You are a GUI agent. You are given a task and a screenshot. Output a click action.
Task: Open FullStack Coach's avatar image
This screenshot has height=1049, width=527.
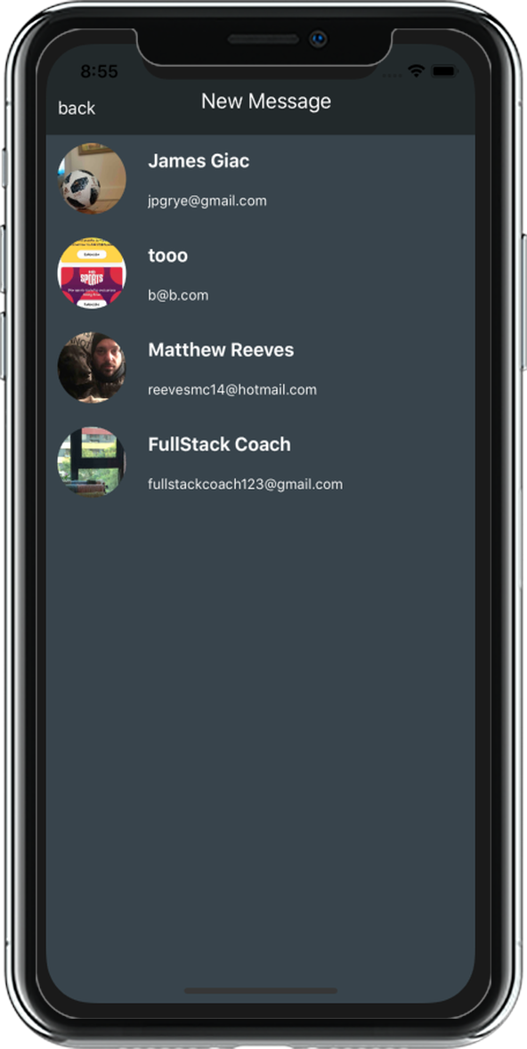92,461
